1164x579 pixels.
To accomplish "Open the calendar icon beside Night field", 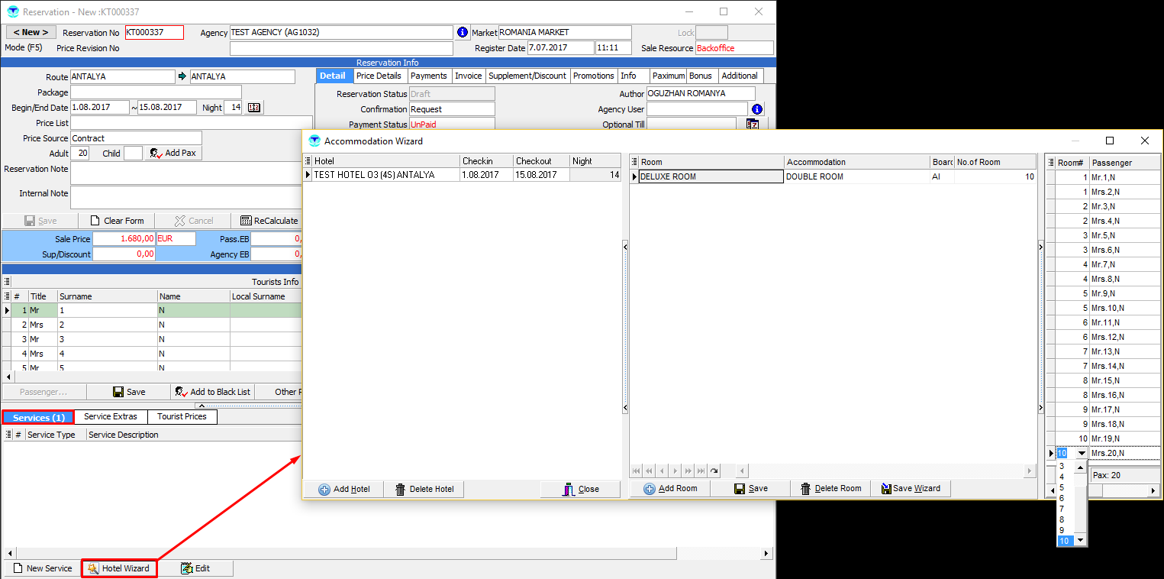I will (254, 108).
